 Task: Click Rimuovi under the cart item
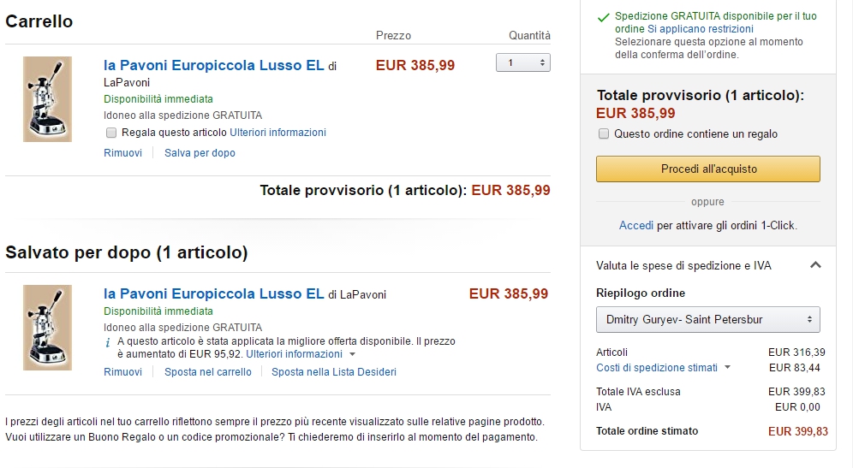point(123,153)
